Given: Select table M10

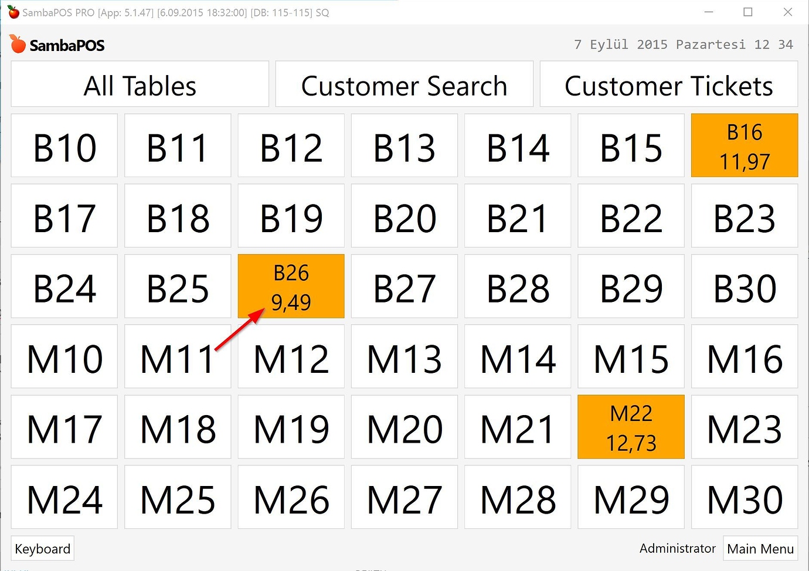Looking at the screenshot, I should click(64, 356).
